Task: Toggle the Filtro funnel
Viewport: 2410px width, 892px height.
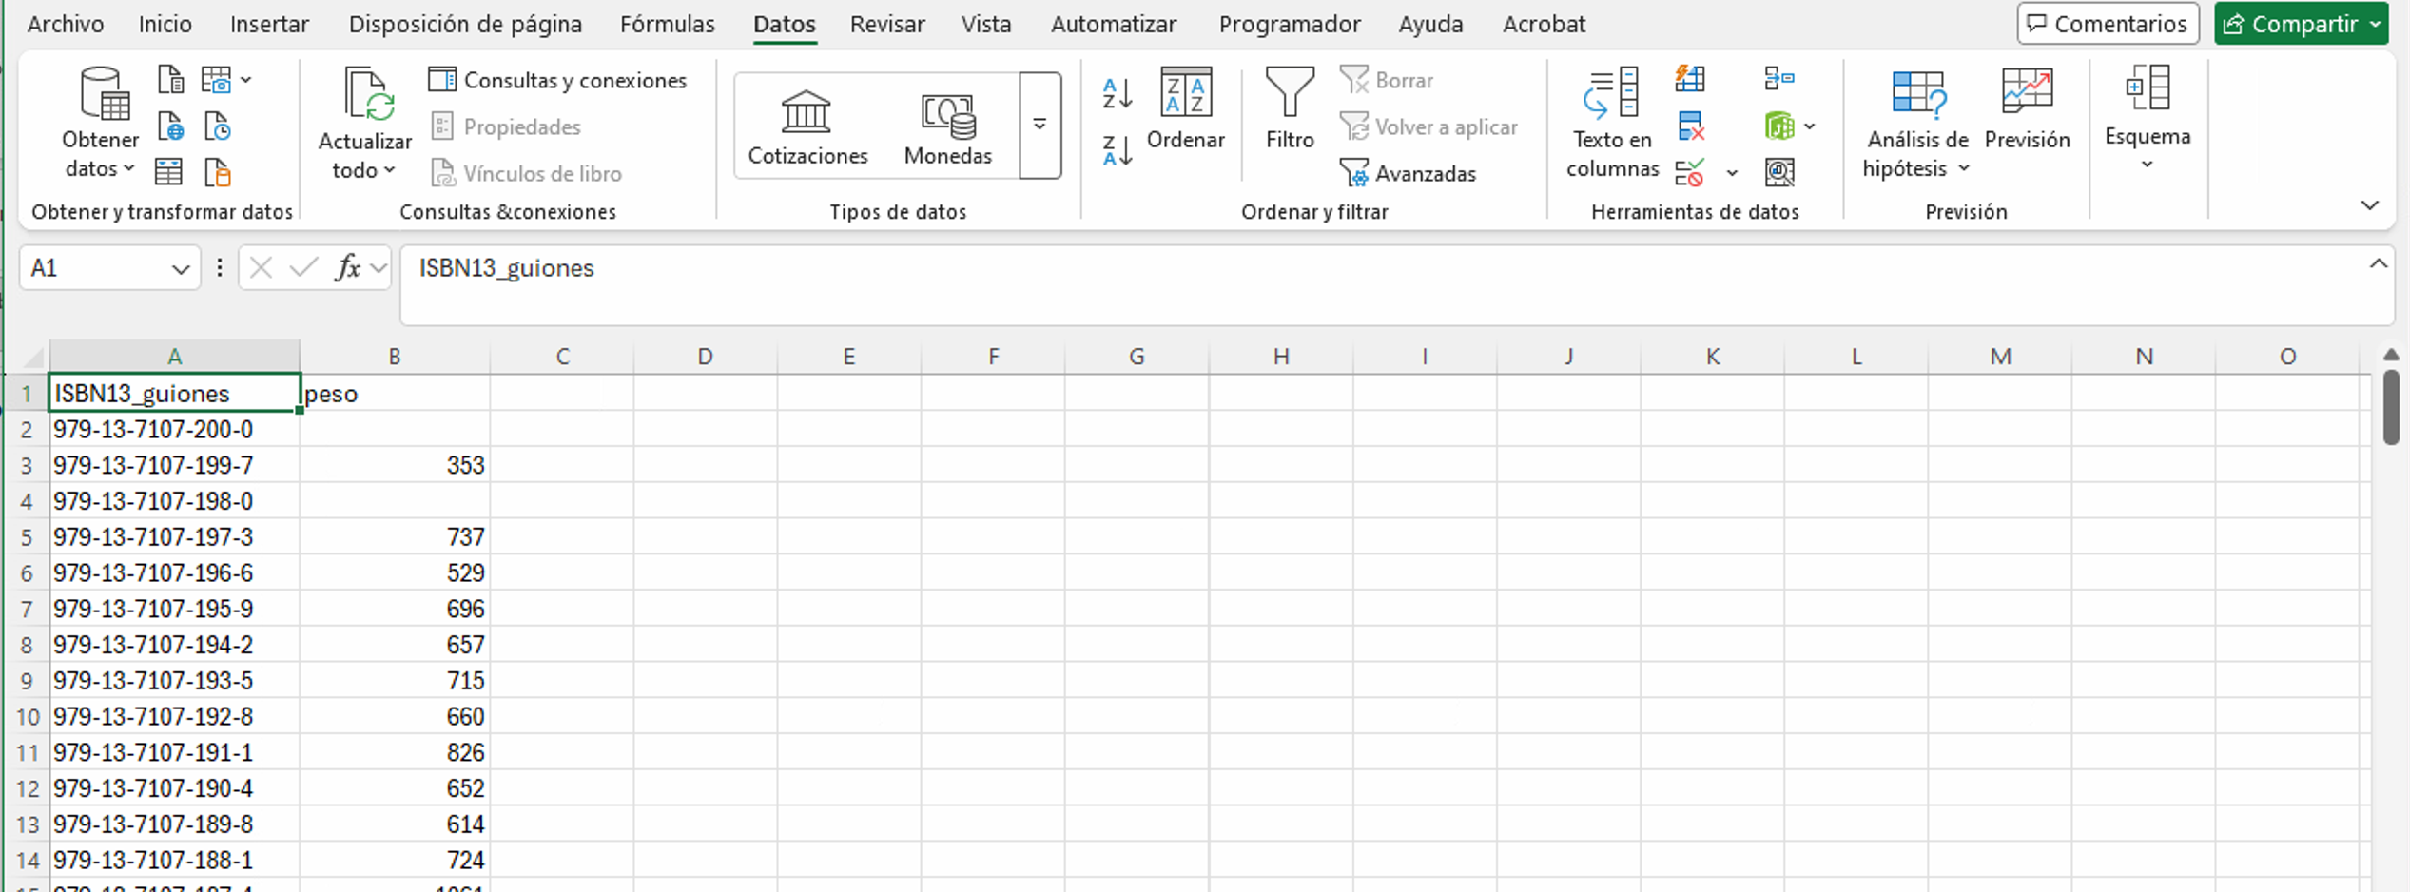Action: pyautogui.click(x=1290, y=107)
